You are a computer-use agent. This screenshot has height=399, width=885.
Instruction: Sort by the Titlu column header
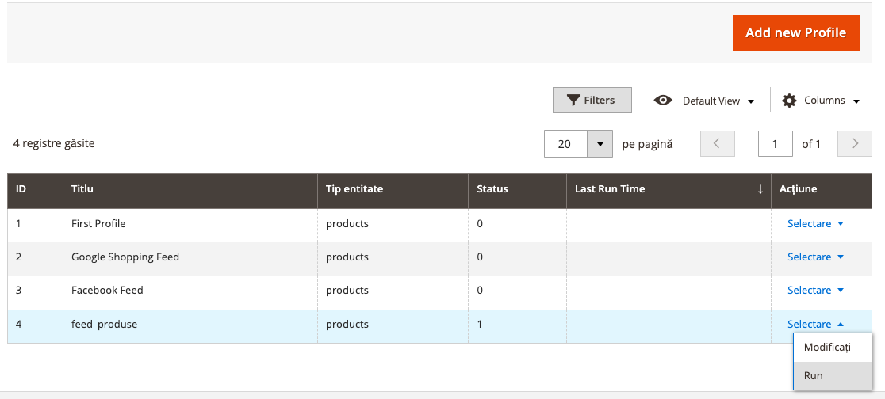pos(190,189)
